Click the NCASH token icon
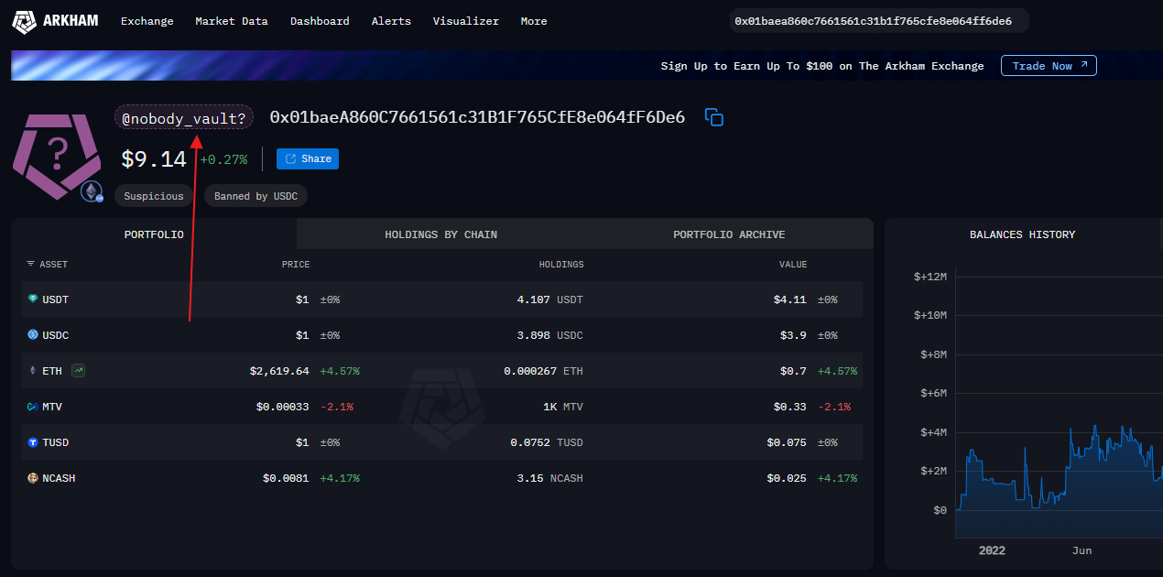 pyautogui.click(x=33, y=478)
